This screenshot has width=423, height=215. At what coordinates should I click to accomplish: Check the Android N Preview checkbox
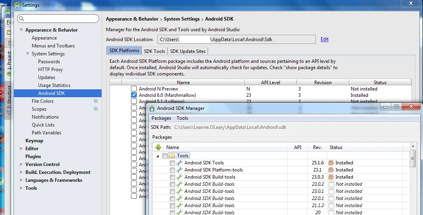click(134, 89)
